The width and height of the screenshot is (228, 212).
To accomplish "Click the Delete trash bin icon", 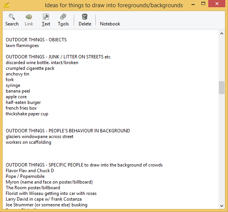I will pos(85,17).
